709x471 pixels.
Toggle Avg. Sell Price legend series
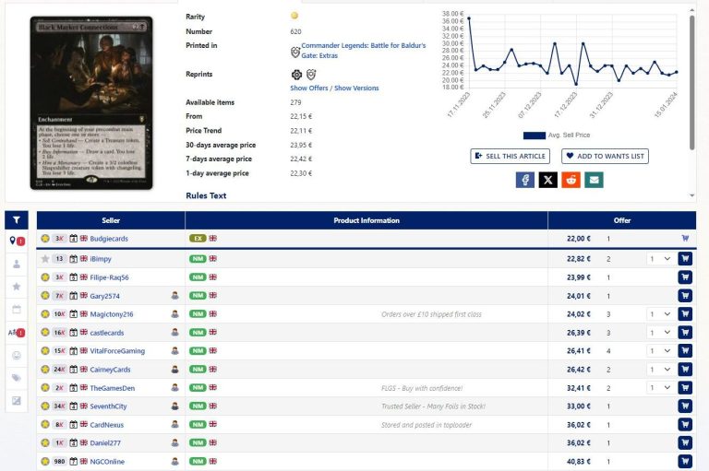556,135
